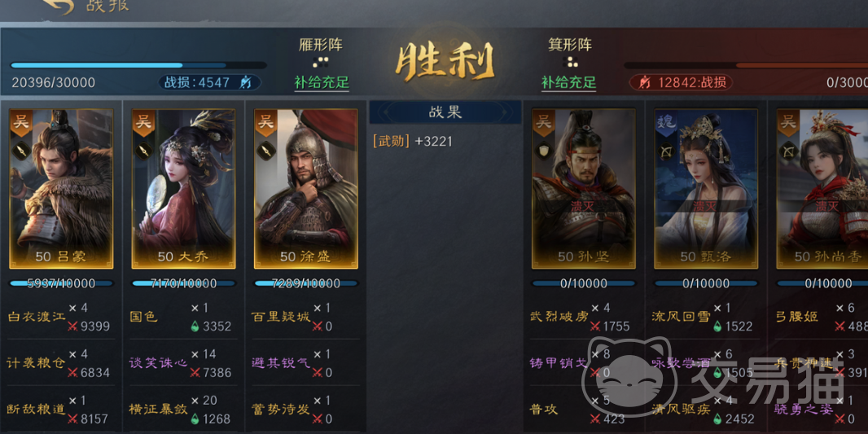This screenshot has width=868, height=434.
Task: Open the 吕蒙 general portrait card
Action: (x=61, y=189)
